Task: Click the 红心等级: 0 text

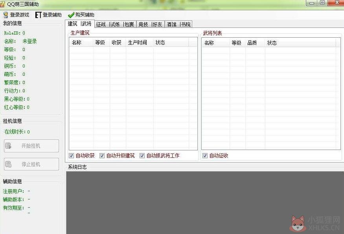Action: [x=17, y=107]
